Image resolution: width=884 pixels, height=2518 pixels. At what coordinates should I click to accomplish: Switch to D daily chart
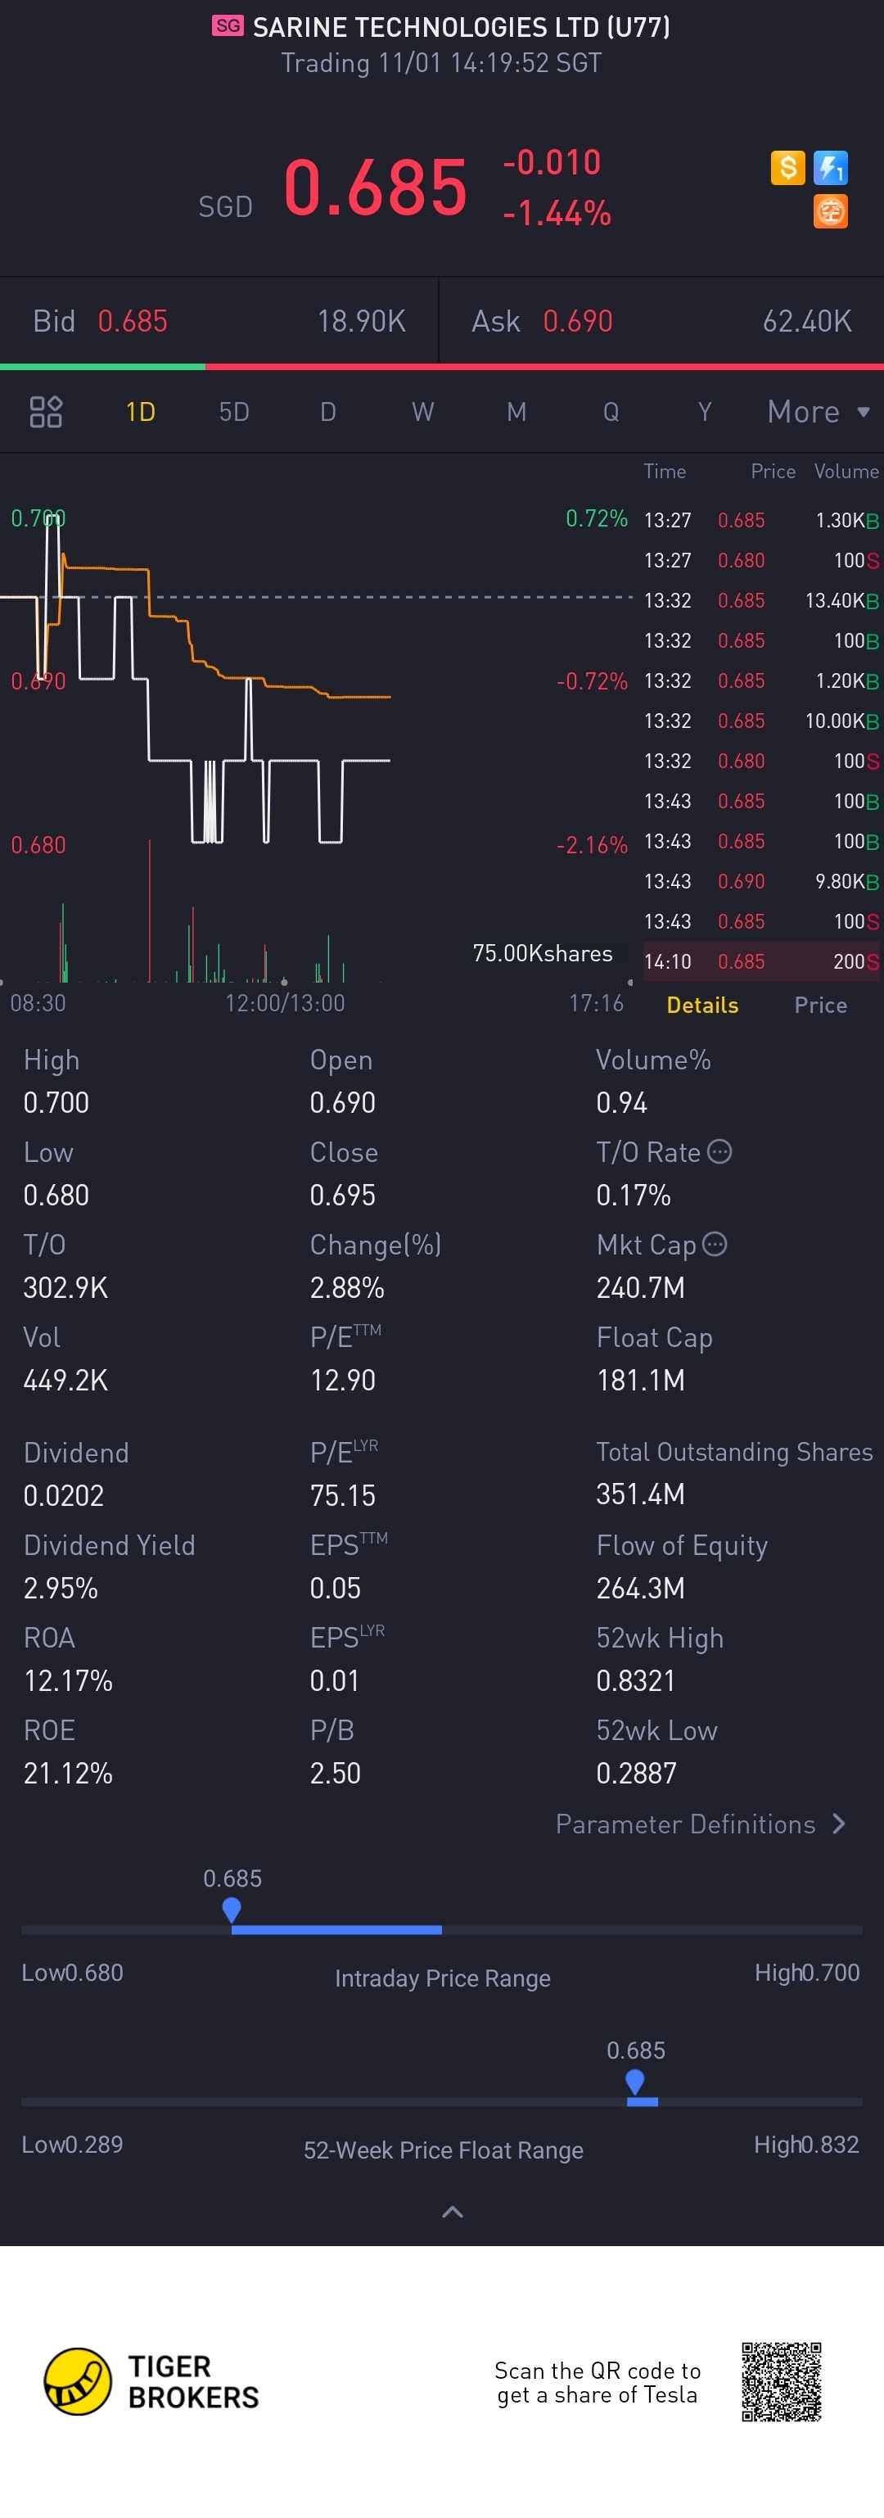coord(328,412)
